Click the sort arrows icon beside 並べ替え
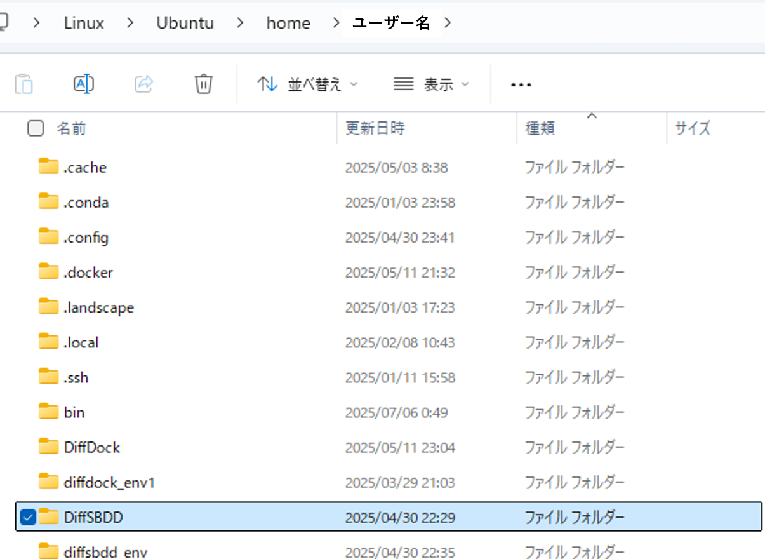This screenshot has width=765, height=559. pyautogui.click(x=267, y=83)
